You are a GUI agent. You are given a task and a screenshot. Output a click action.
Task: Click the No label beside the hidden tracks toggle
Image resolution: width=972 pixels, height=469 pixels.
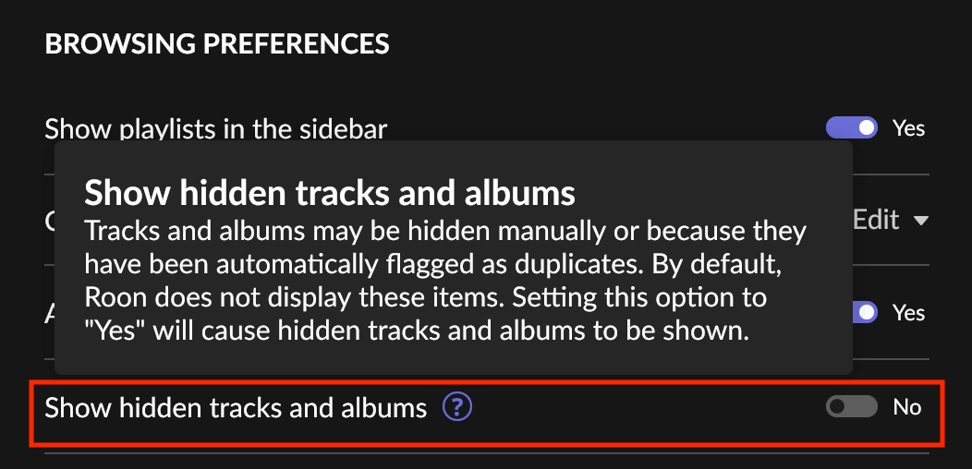[x=907, y=407]
